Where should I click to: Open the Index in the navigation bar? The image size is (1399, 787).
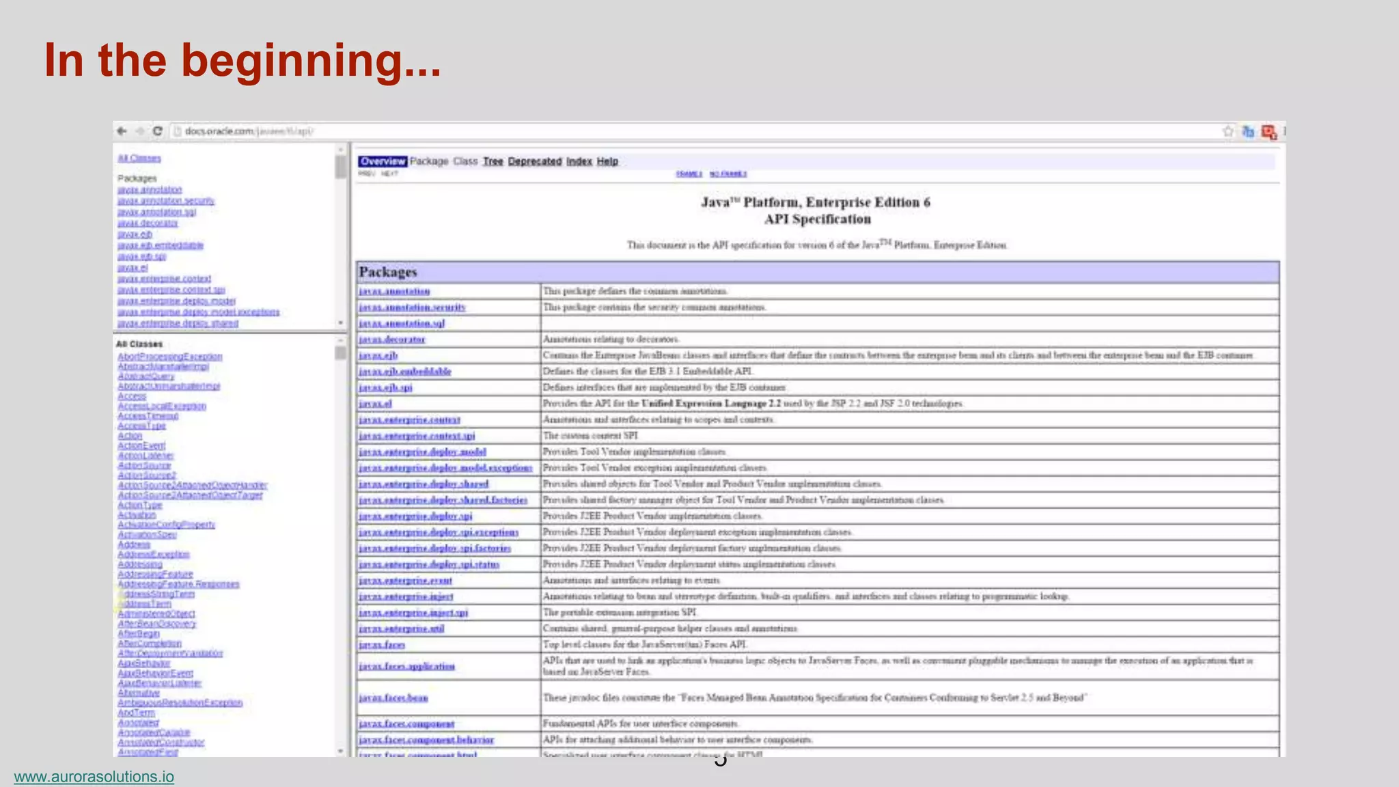point(579,161)
